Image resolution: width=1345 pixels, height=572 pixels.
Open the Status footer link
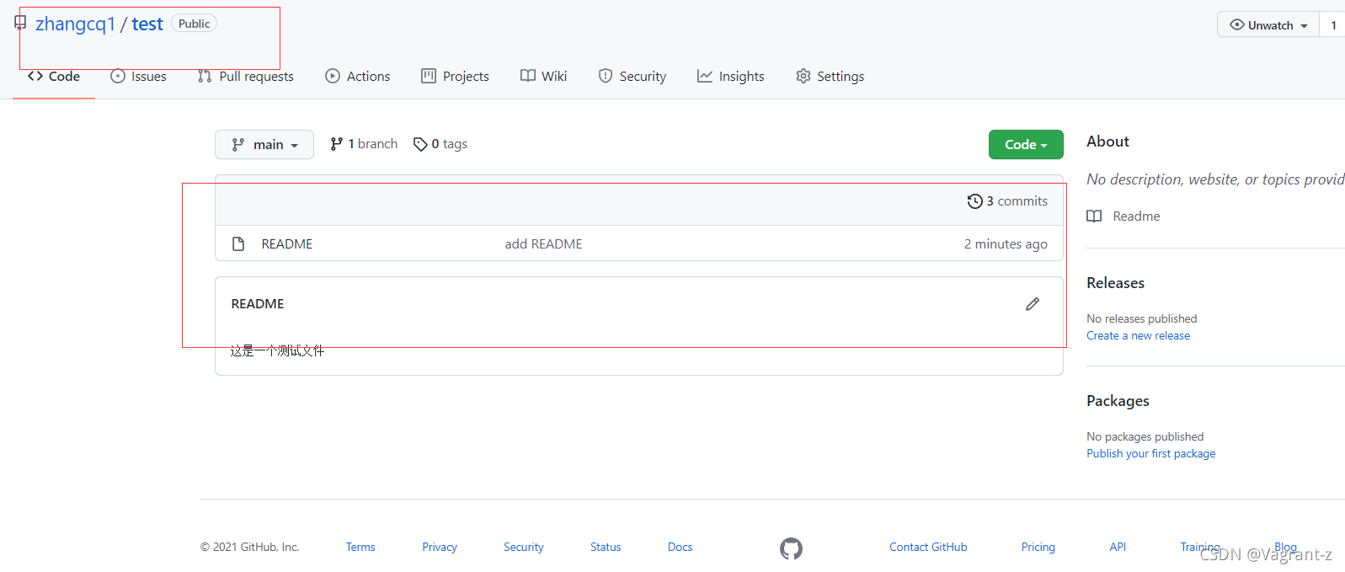point(606,547)
